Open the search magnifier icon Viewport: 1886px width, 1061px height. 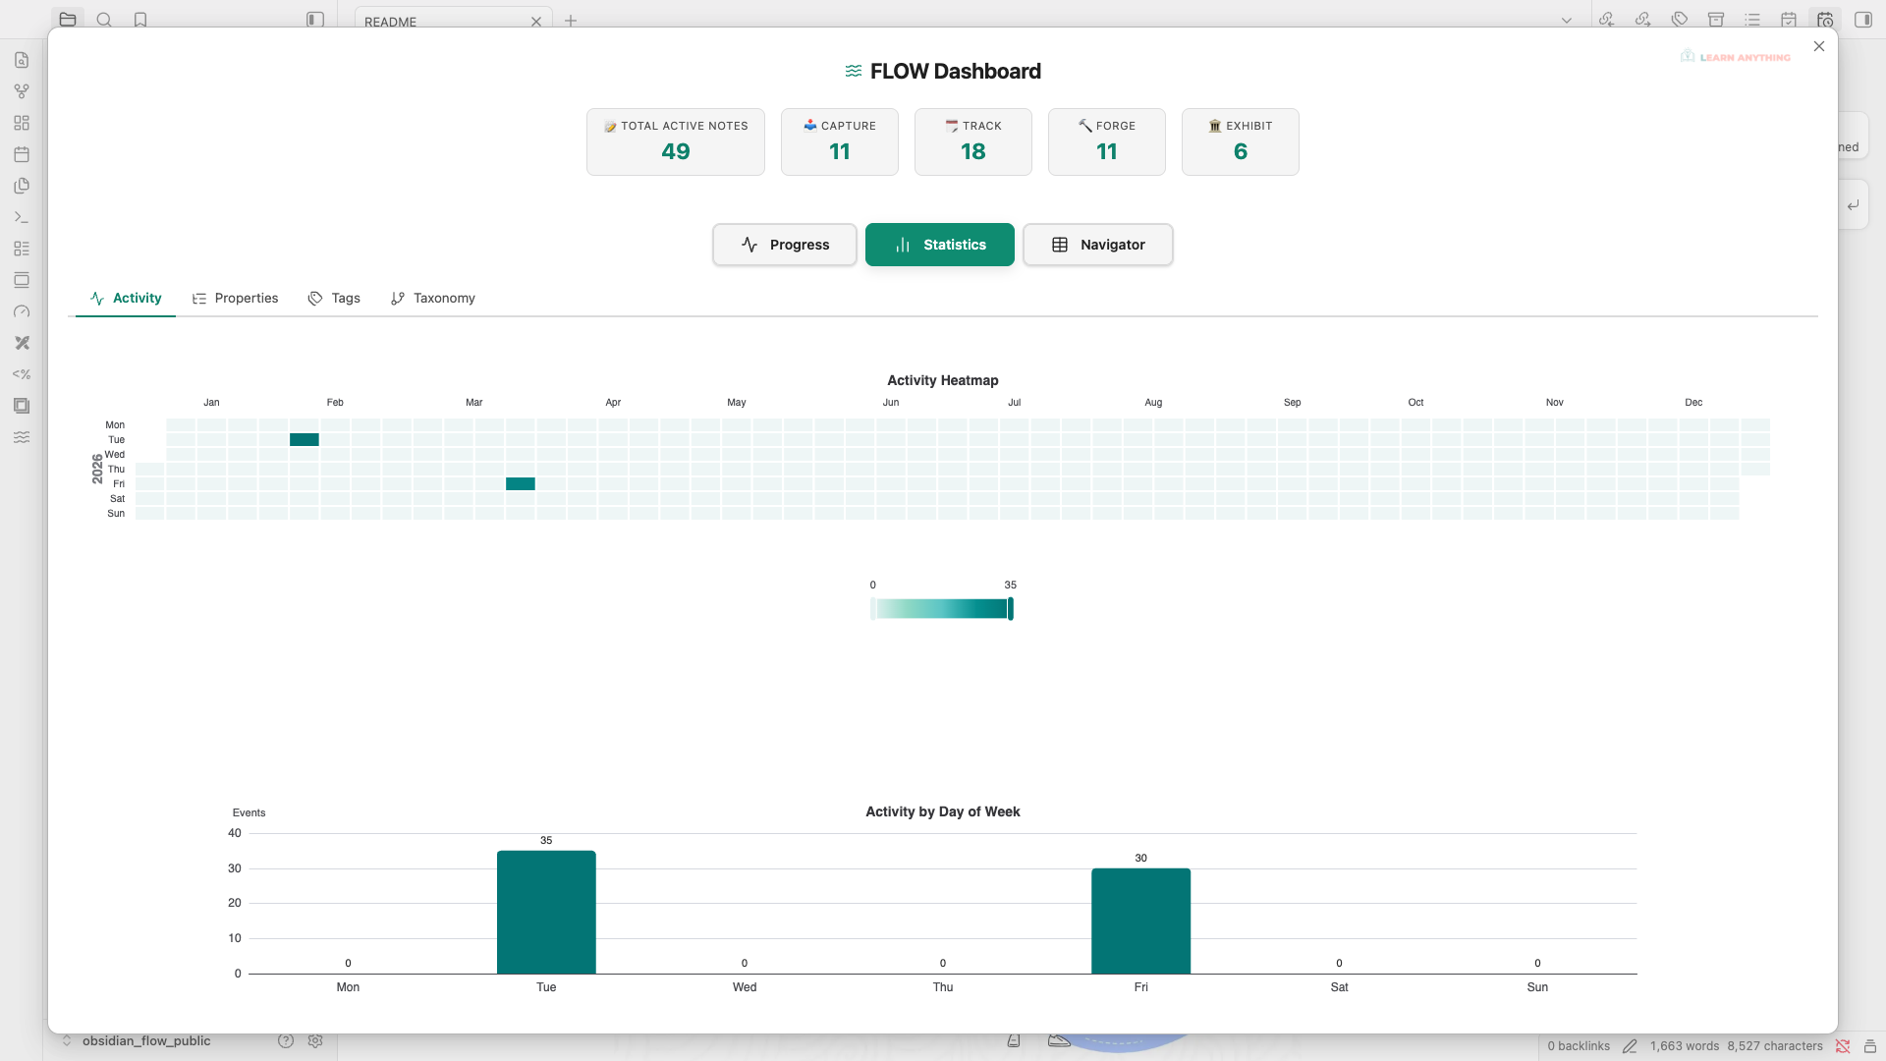tap(104, 20)
